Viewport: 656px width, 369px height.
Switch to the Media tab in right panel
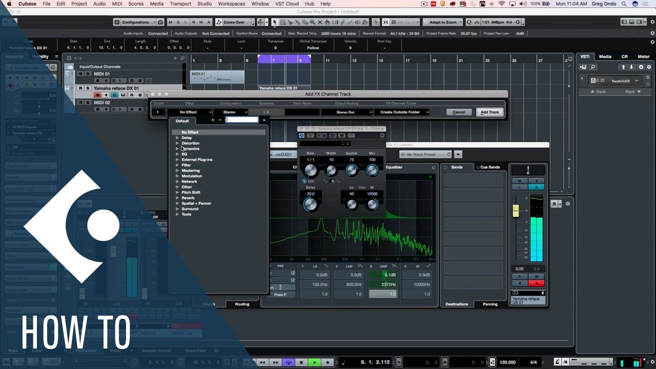605,56
